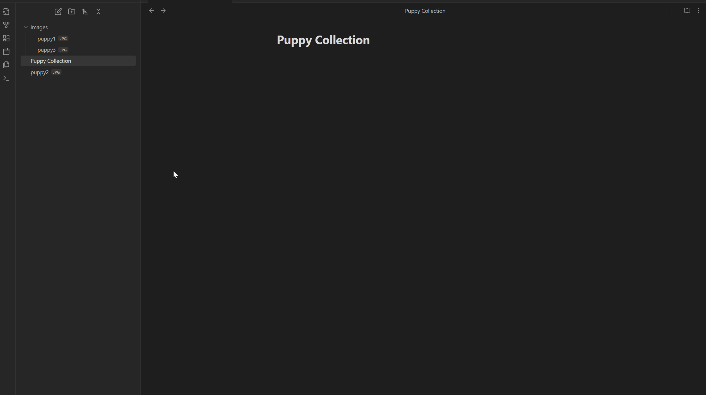Navigate back with left arrow
Viewport: 706px width, 395px height.
click(x=152, y=11)
